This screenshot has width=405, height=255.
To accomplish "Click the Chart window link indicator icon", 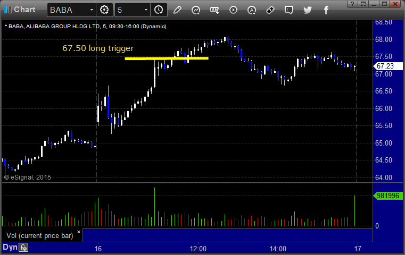I will 7,10.
